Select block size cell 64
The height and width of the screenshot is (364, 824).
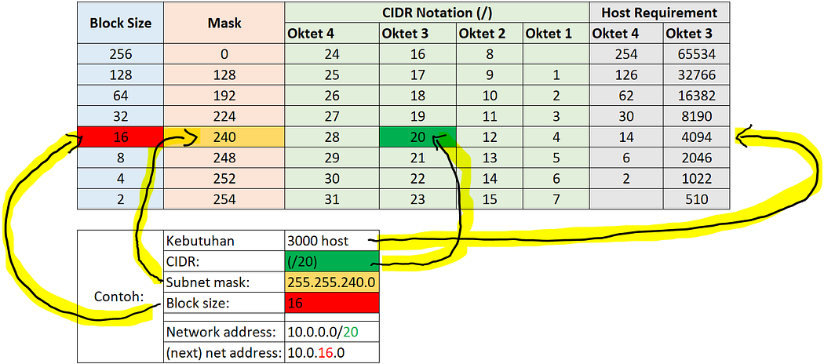pyautogui.click(x=120, y=96)
